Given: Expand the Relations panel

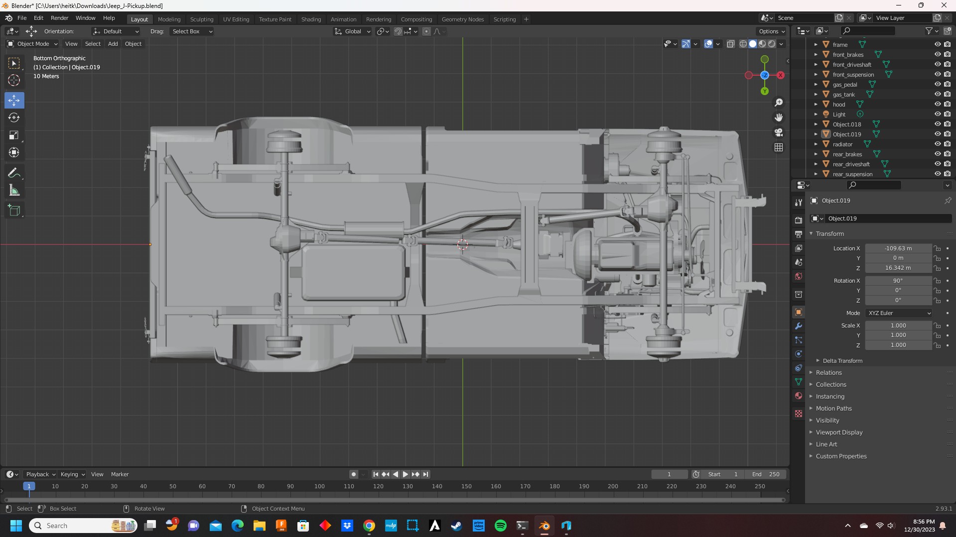Looking at the screenshot, I should [828, 373].
